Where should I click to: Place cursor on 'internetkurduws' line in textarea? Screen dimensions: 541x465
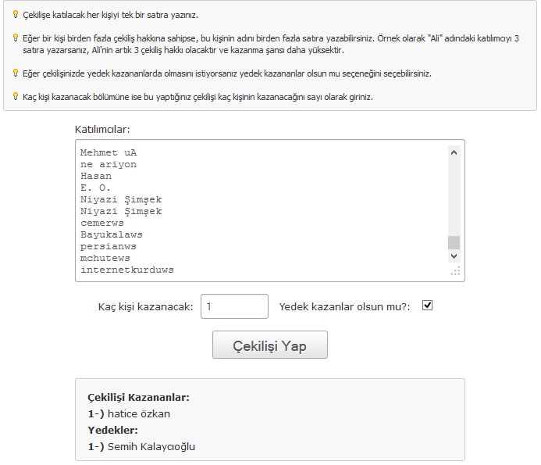[x=127, y=270]
